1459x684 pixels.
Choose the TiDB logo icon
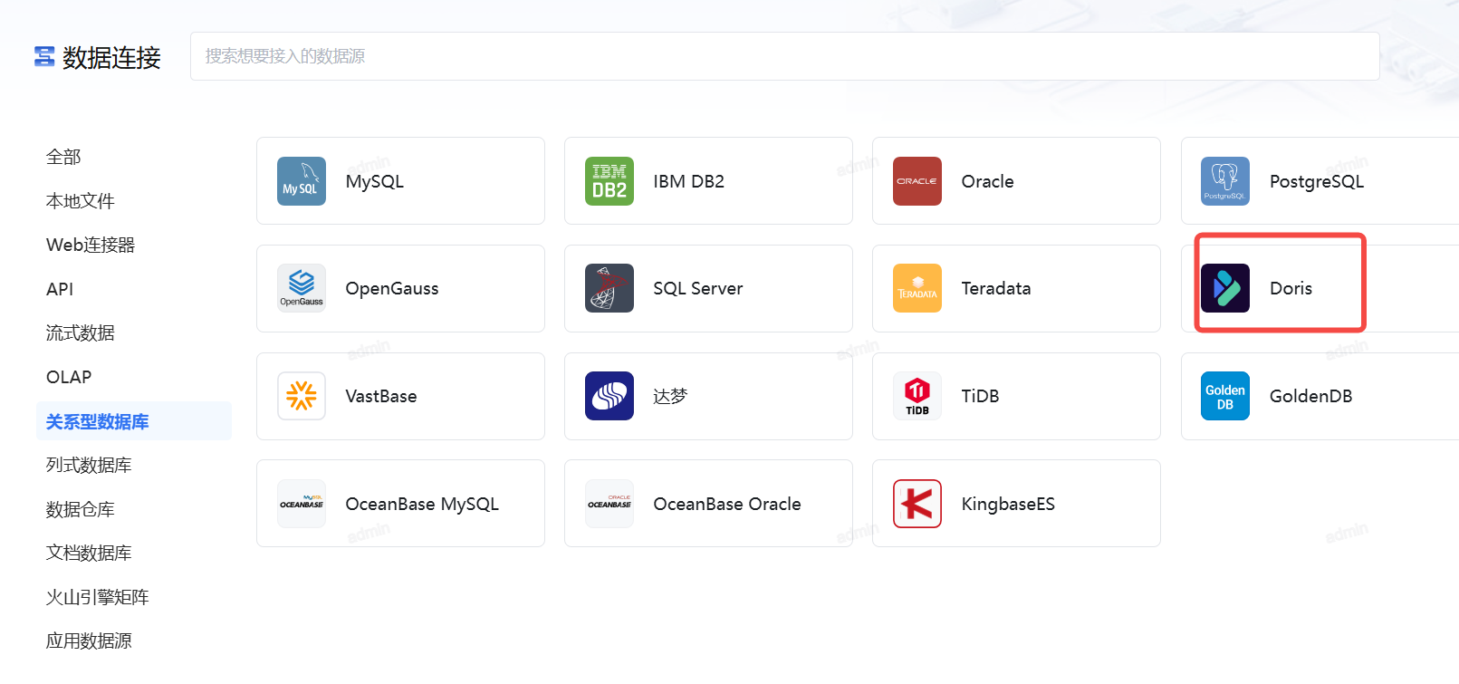917,396
